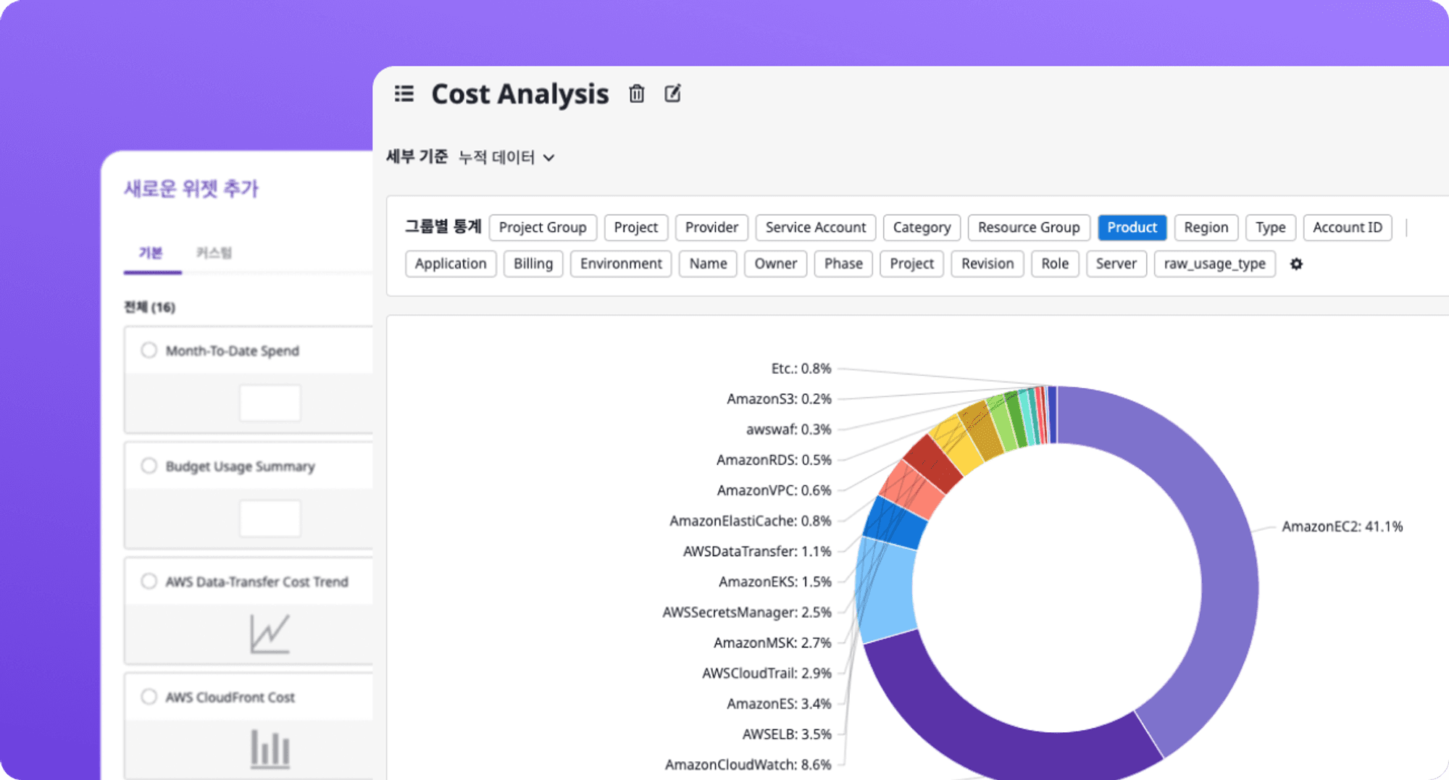The width and height of the screenshot is (1449, 780).
Task: Switch to the 커스텀 tab
Action: coord(214,253)
